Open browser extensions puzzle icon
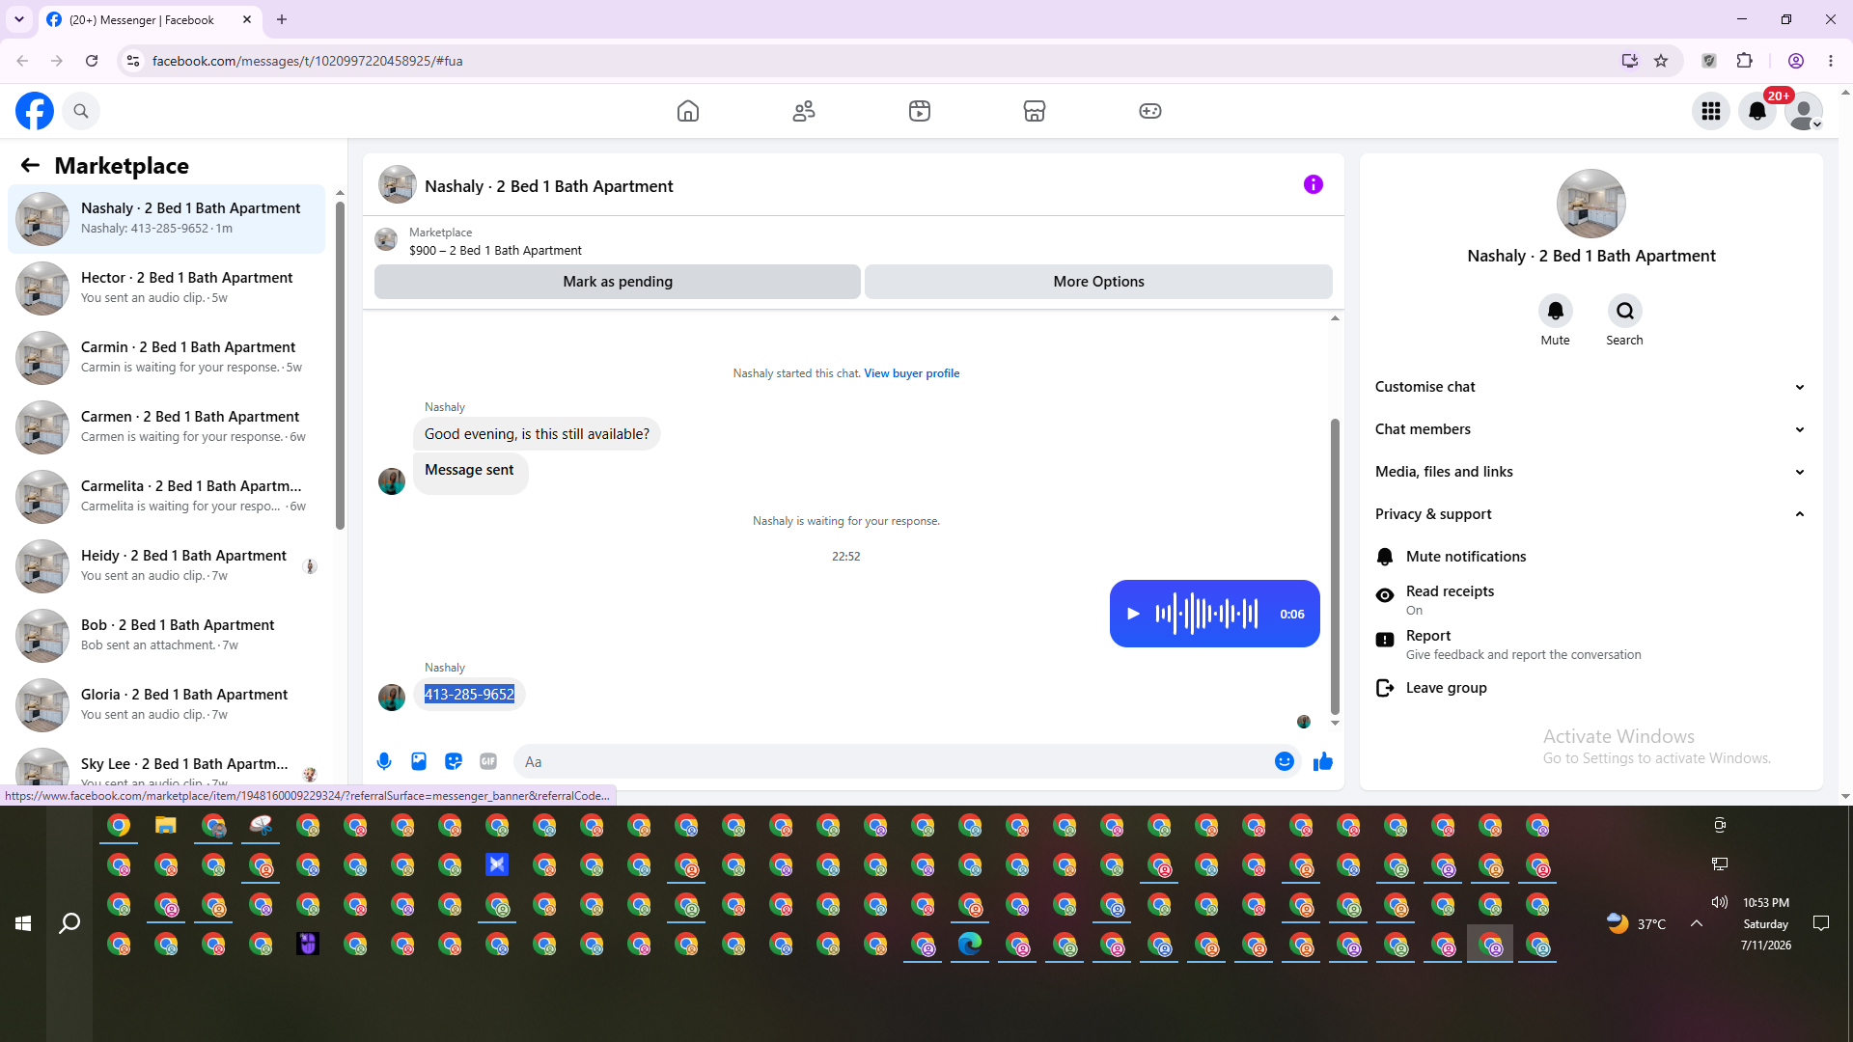The height and width of the screenshot is (1042, 1853). (x=1744, y=61)
